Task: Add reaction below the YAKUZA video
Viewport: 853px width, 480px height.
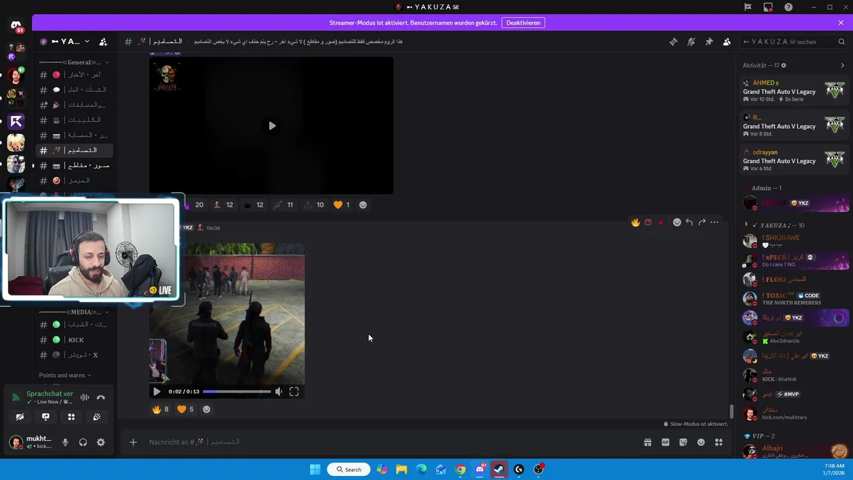Action: point(363,205)
